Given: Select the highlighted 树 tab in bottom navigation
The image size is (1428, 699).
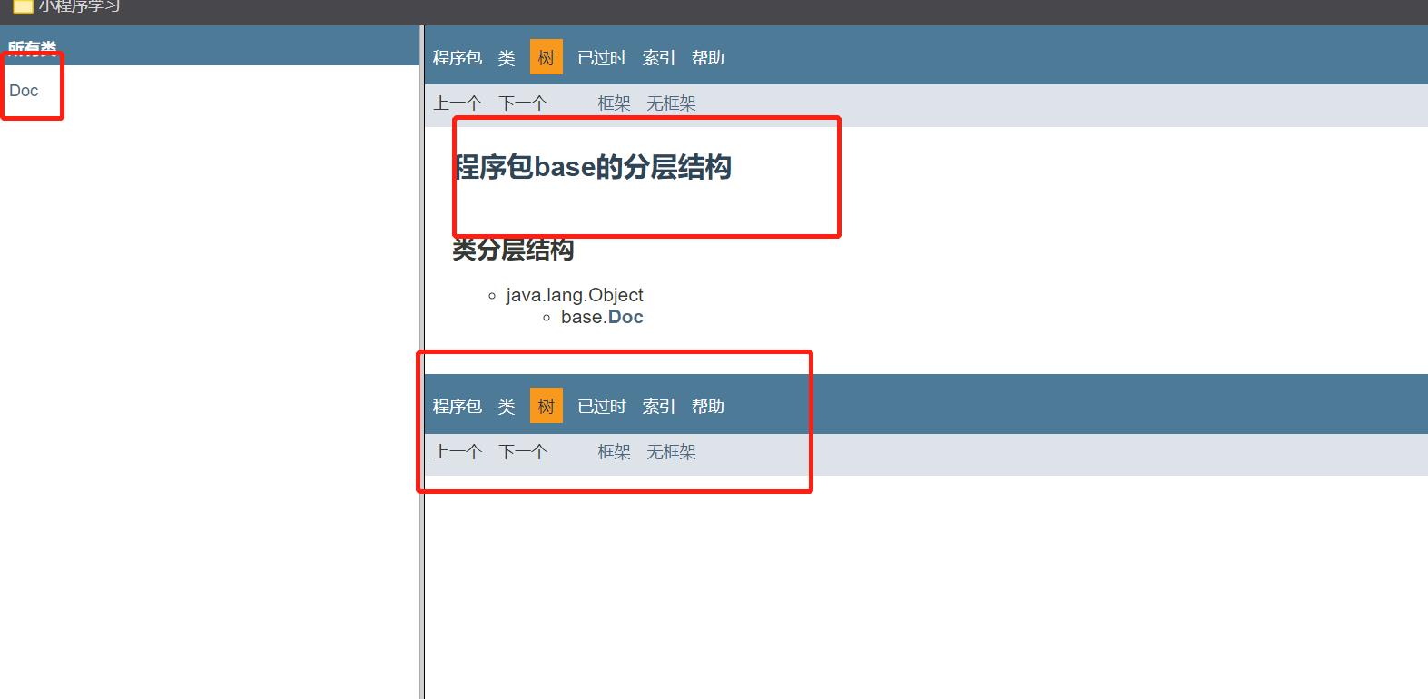Looking at the screenshot, I should coord(547,406).
